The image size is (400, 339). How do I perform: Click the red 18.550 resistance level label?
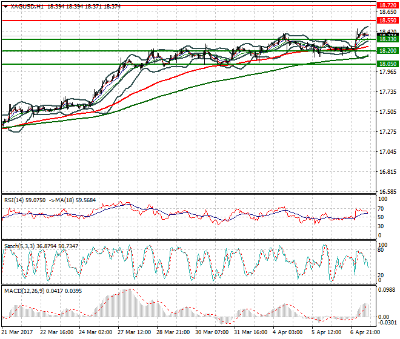(x=387, y=20)
